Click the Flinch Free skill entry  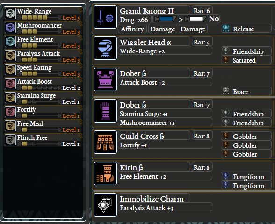(43, 140)
